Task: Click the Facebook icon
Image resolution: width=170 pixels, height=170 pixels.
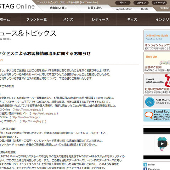Action: click(x=145, y=169)
